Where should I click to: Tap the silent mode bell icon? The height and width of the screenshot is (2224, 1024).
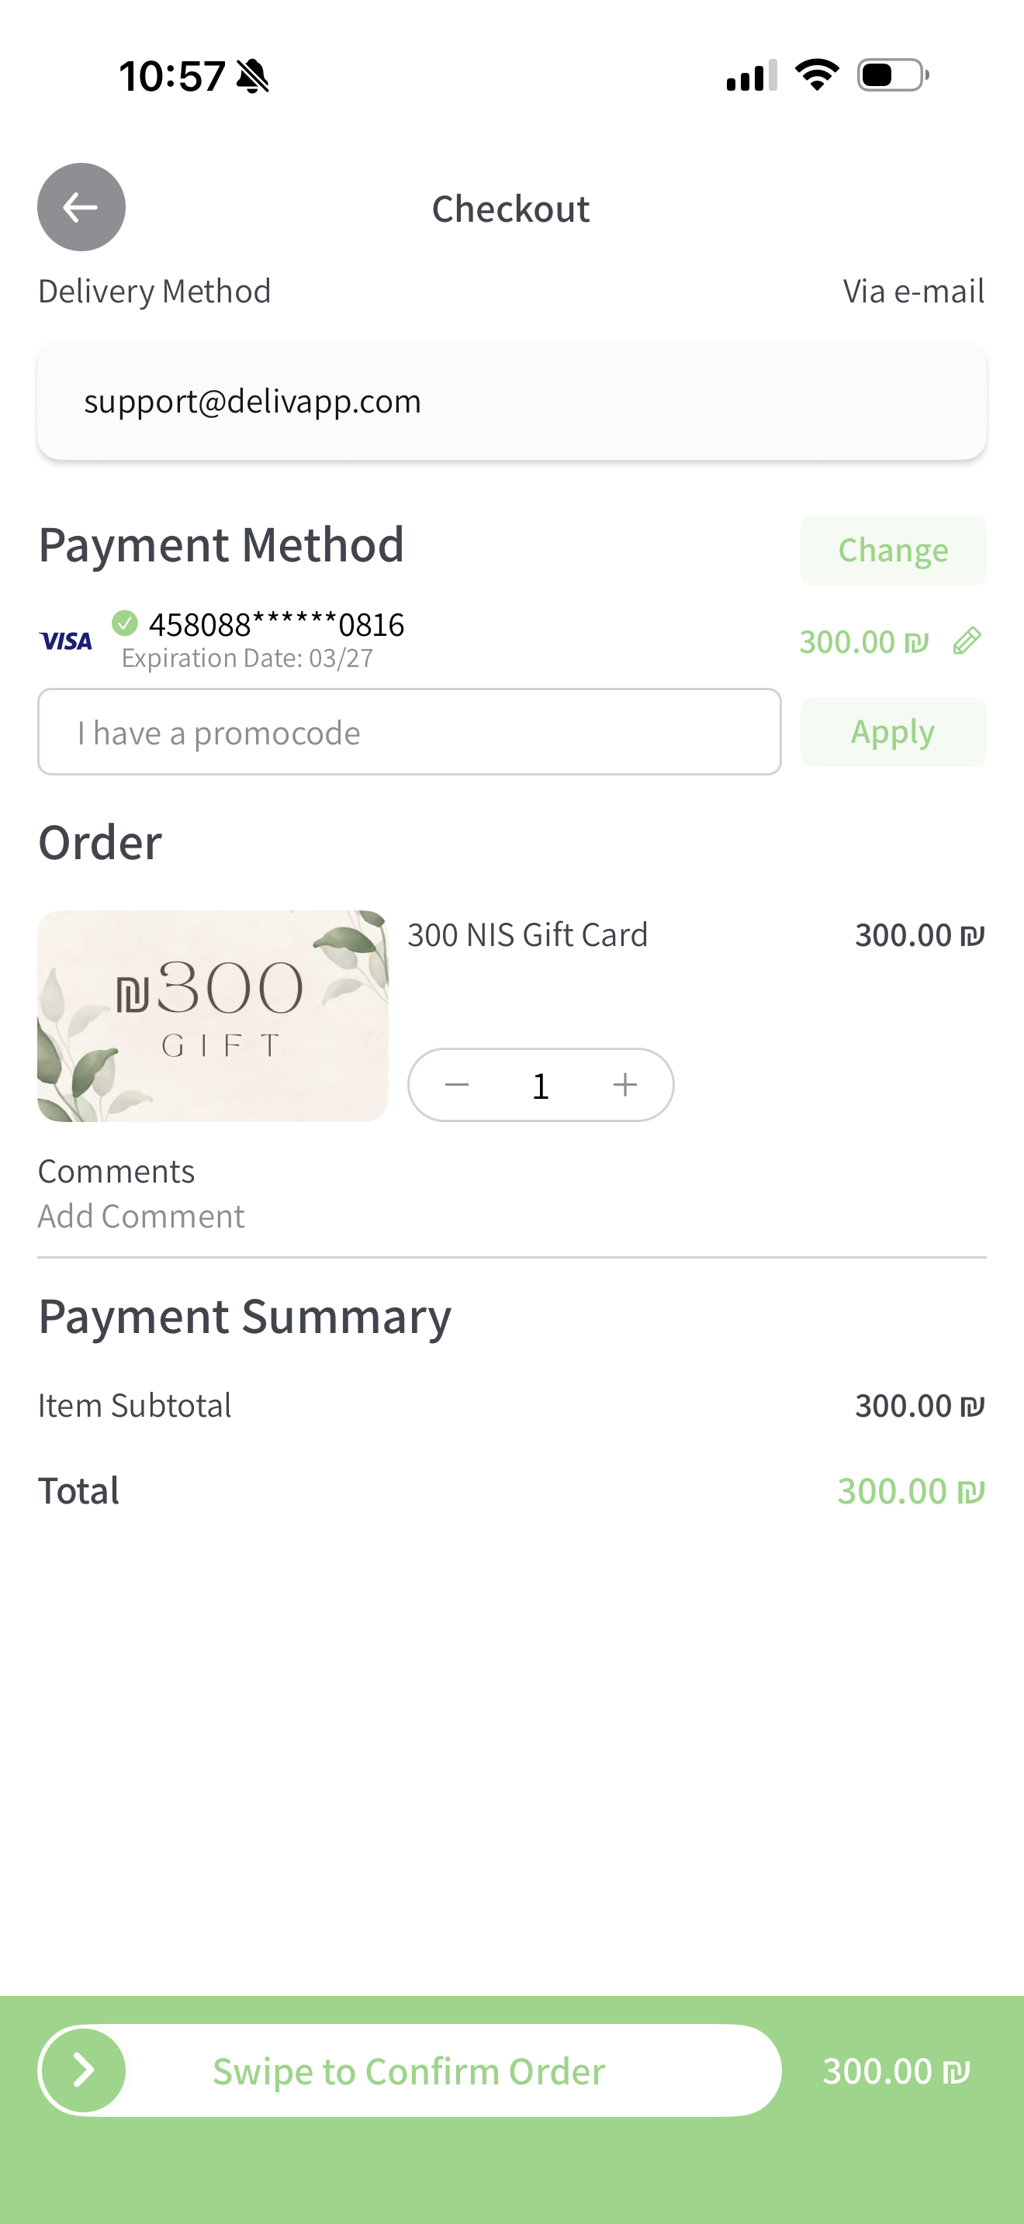click(x=253, y=76)
